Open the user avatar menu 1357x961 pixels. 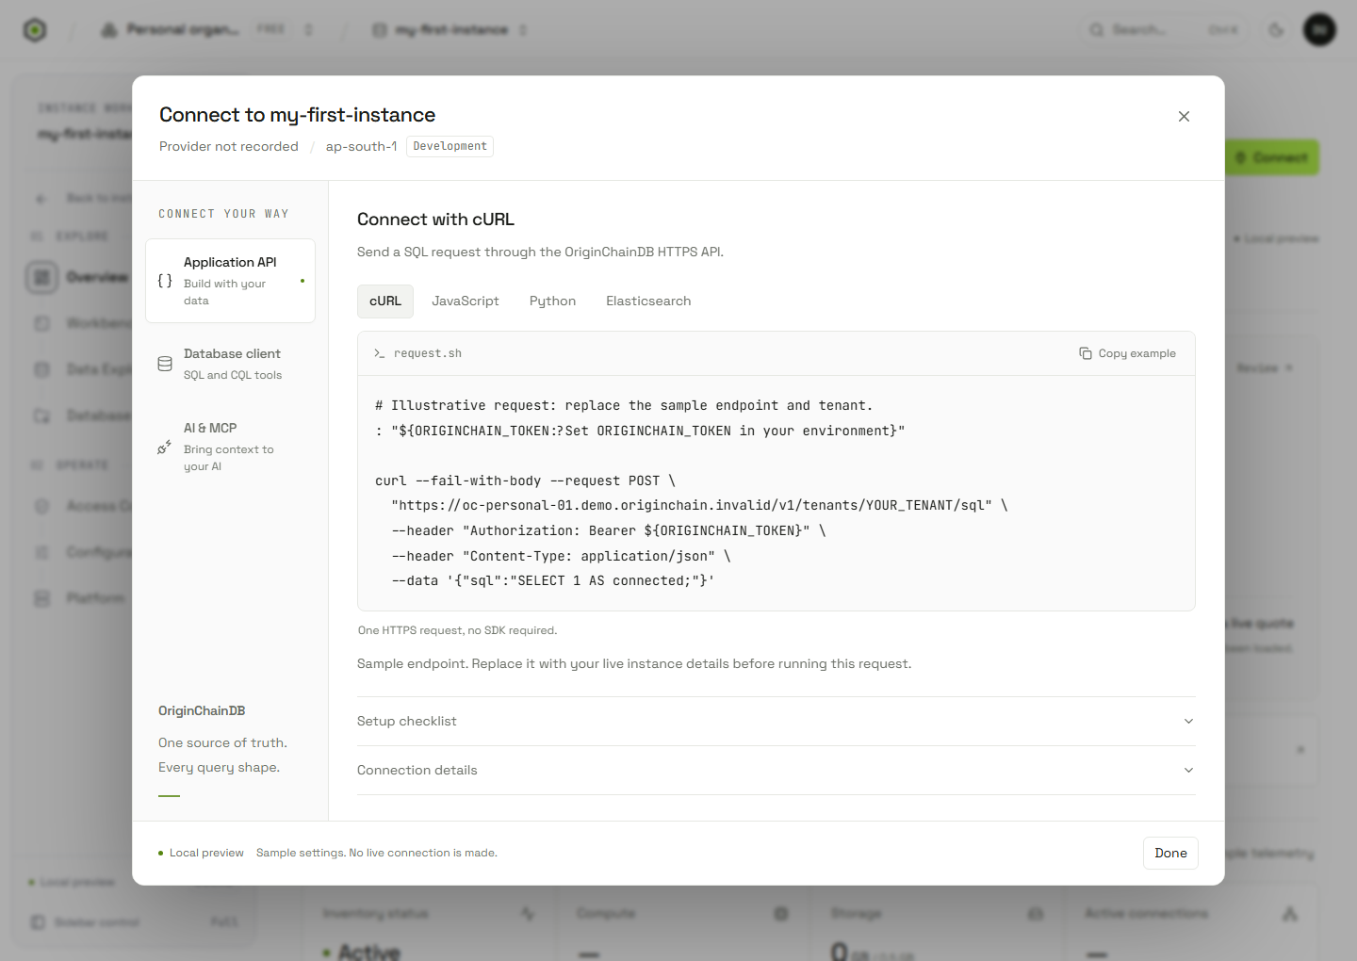(1319, 30)
